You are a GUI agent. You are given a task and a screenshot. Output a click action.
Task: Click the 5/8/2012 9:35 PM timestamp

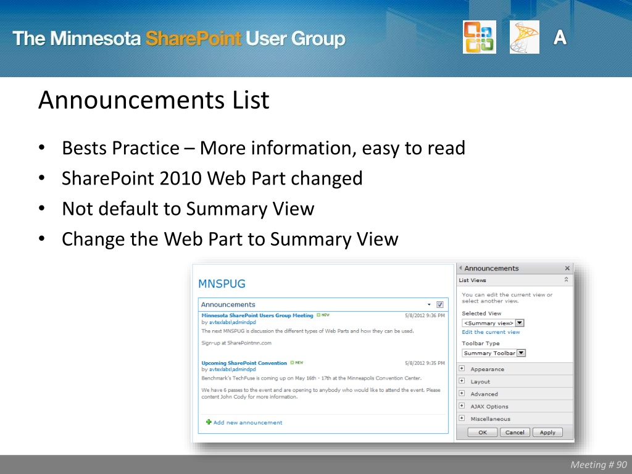point(425,363)
